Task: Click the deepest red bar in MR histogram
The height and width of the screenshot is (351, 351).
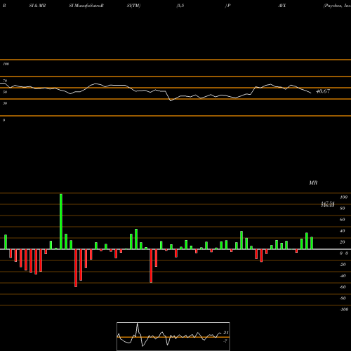Action: [x=76, y=268]
